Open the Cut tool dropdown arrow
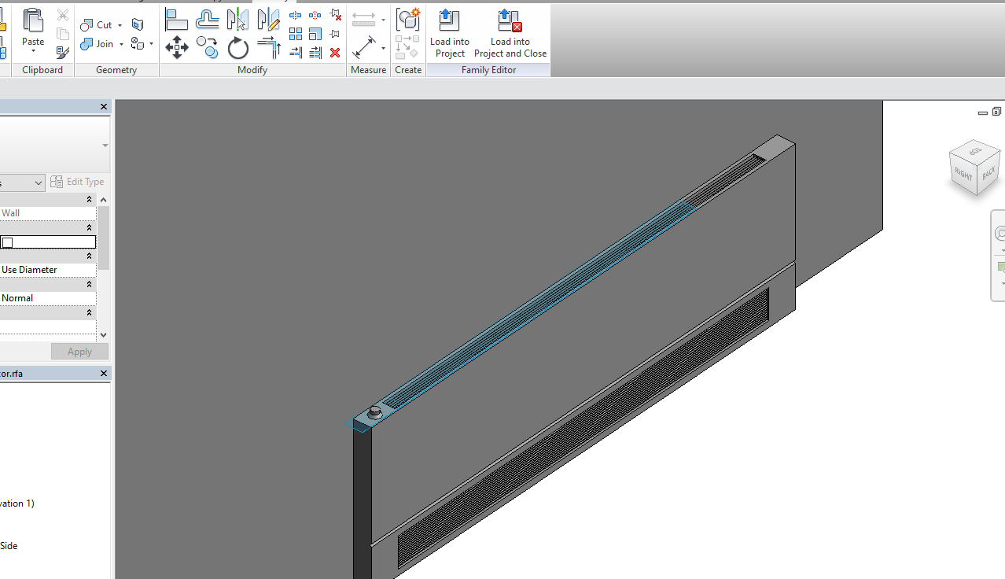 click(120, 24)
